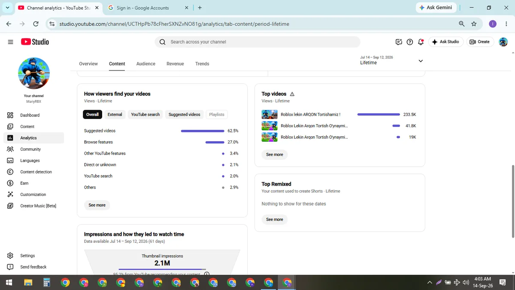Click the thumbnail of the 19K video
Viewport: 515px width, 290px height.
point(270,137)
